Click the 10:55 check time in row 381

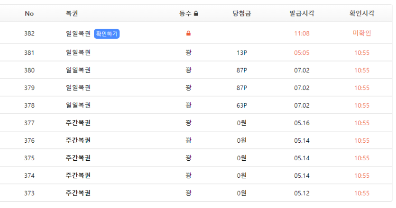[x=362, y=52]
